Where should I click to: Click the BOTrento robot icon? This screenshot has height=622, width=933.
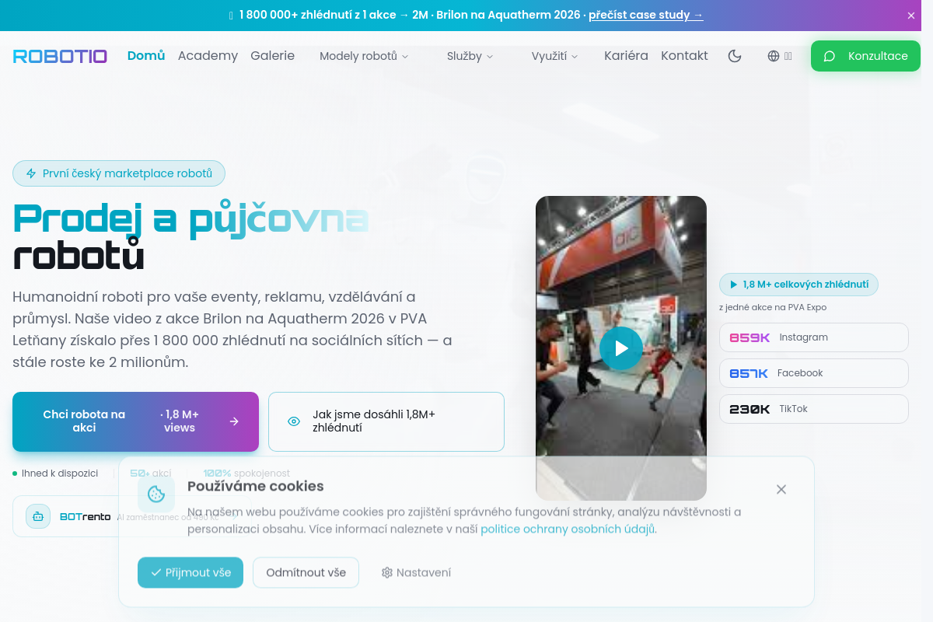pyautogui.click(x=38, y=516)
